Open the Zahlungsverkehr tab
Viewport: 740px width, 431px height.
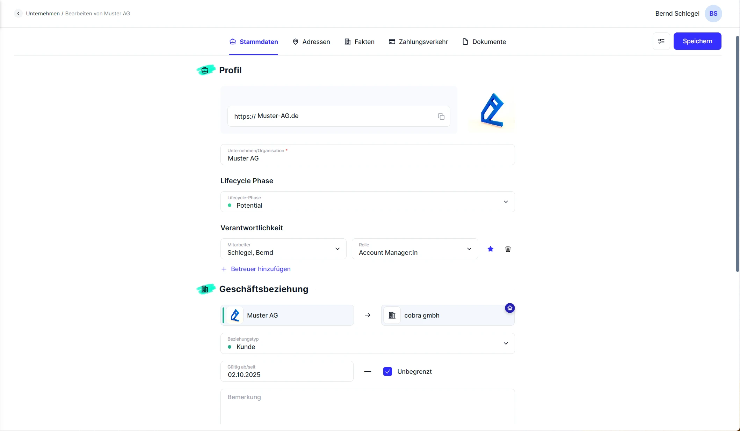point(418,42)
